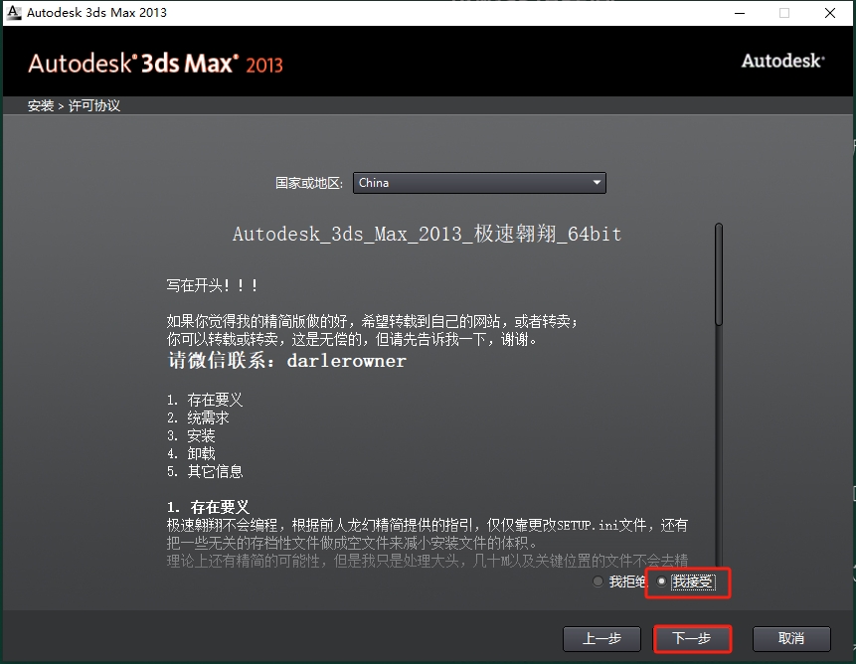Click the 许可协议 breadcrumb item
Screen dimensions: 856x664
pyautogui.click(x=93, y=105)
